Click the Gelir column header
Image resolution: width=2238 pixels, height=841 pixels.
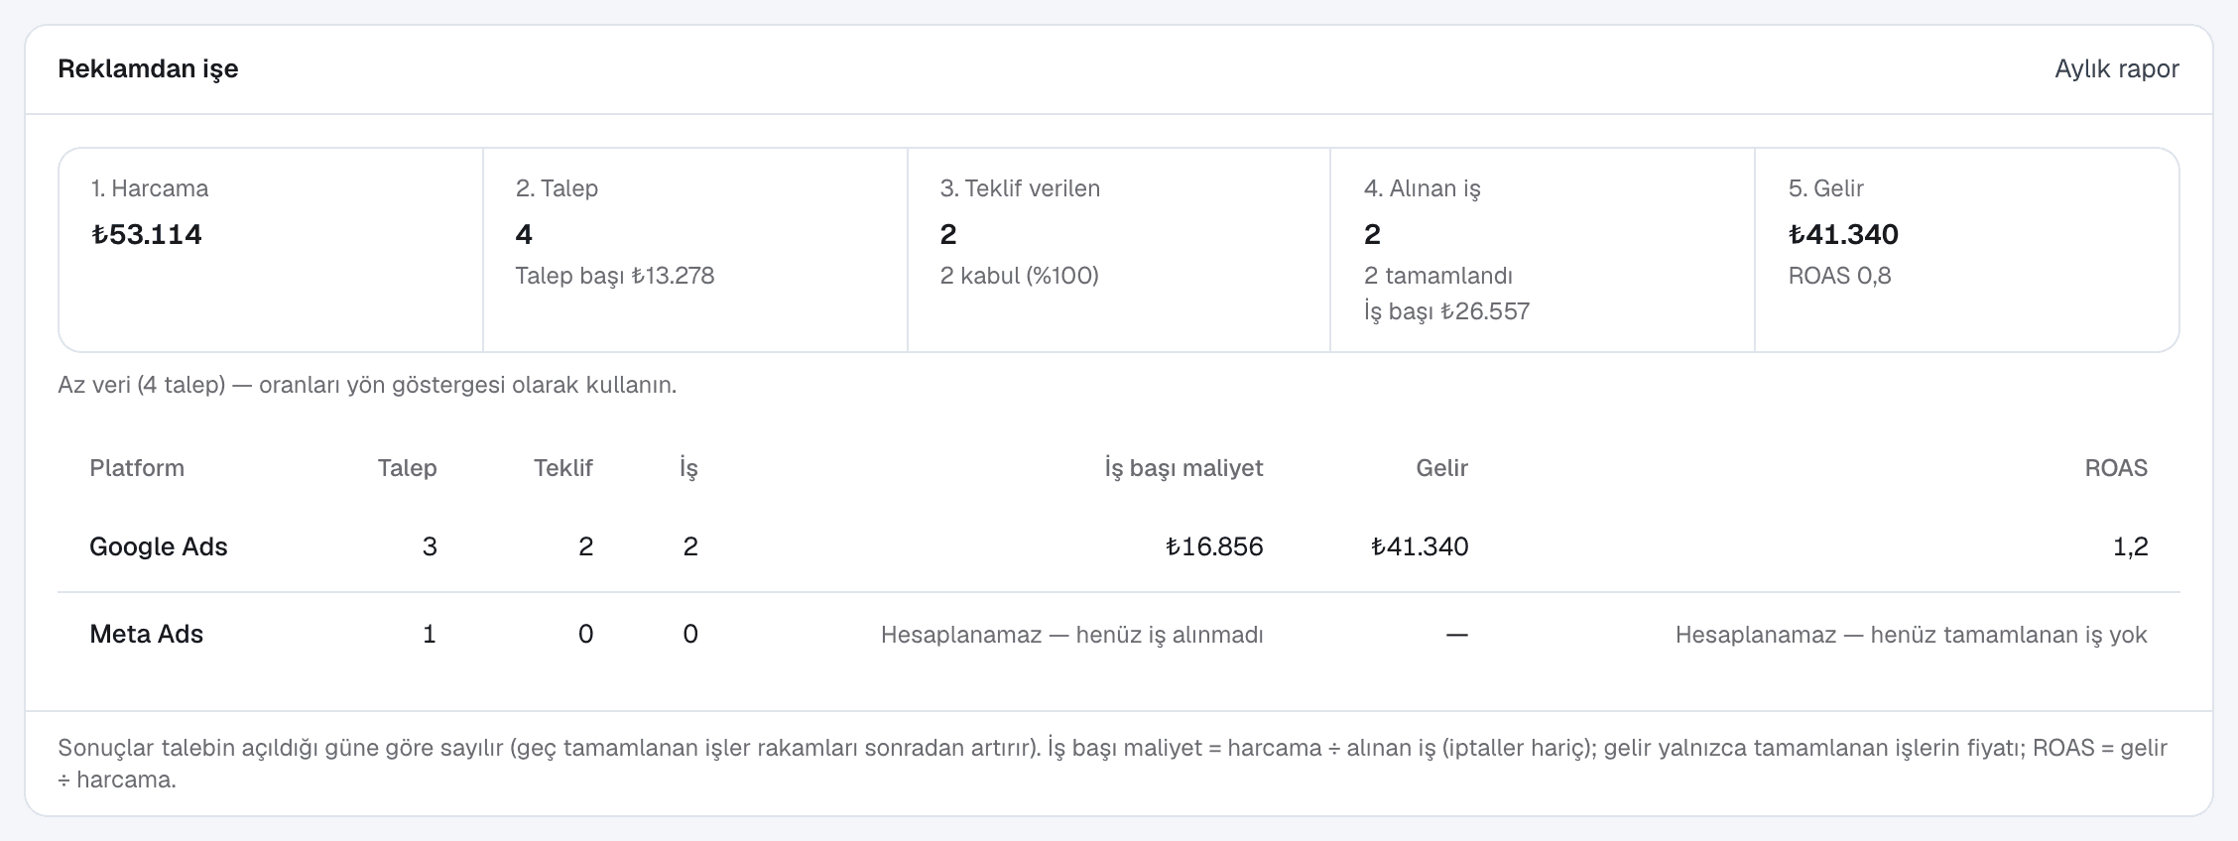[x=1441, y=468]
